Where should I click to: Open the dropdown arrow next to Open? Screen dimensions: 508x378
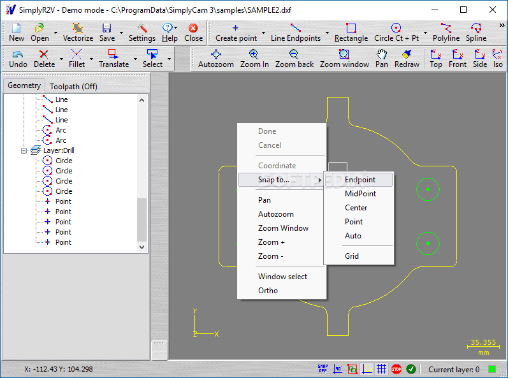(x=55, y=33)
